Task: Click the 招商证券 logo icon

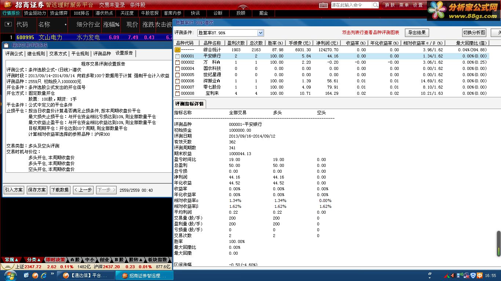Action: pyautogui.click(x=7, y=4)
